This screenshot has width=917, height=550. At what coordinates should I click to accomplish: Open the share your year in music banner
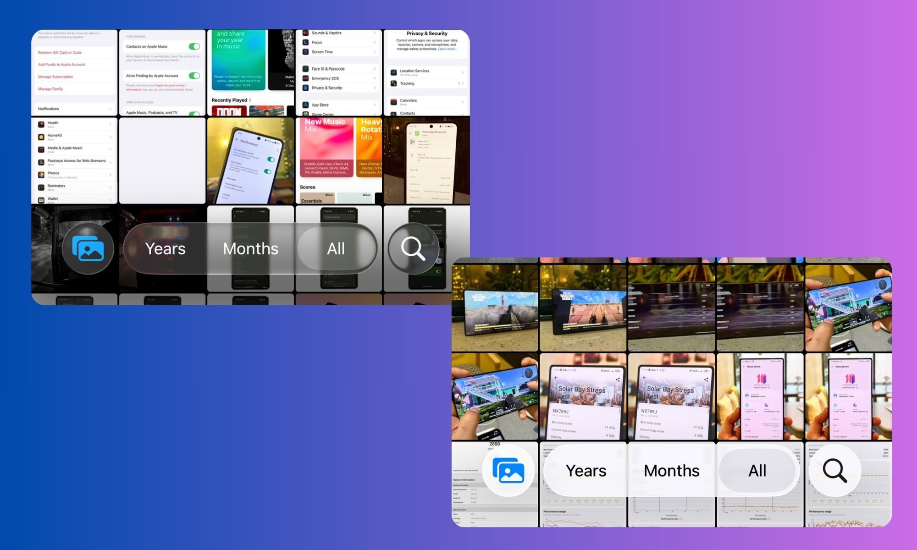click(x=239, y=60)
